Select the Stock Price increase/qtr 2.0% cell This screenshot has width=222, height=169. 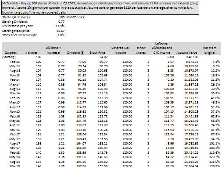click(61, 35)
